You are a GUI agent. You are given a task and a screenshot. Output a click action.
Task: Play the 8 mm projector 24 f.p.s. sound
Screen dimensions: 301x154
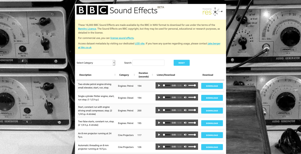click(159, 135)
